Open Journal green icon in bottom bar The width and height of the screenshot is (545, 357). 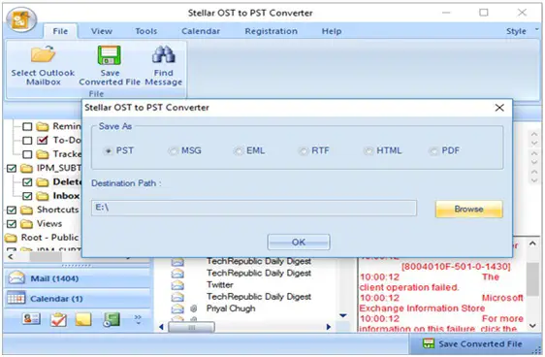[112, 319]
